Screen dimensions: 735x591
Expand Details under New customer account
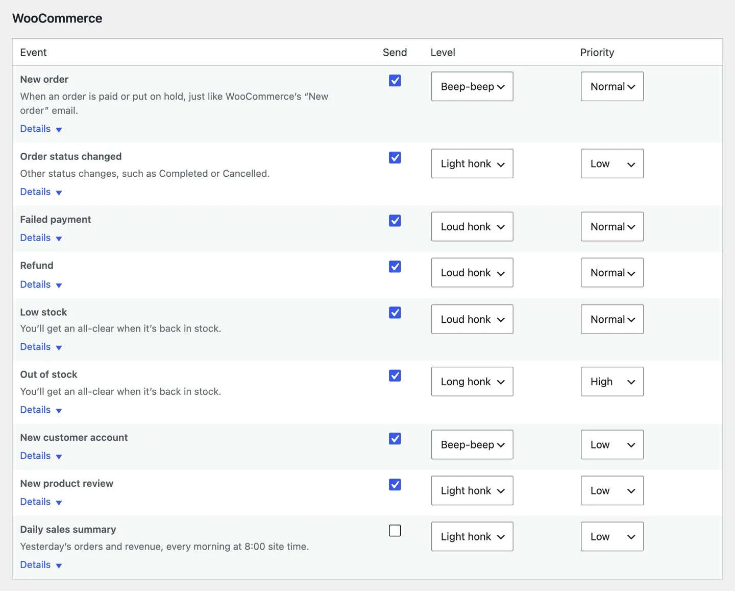41,456
